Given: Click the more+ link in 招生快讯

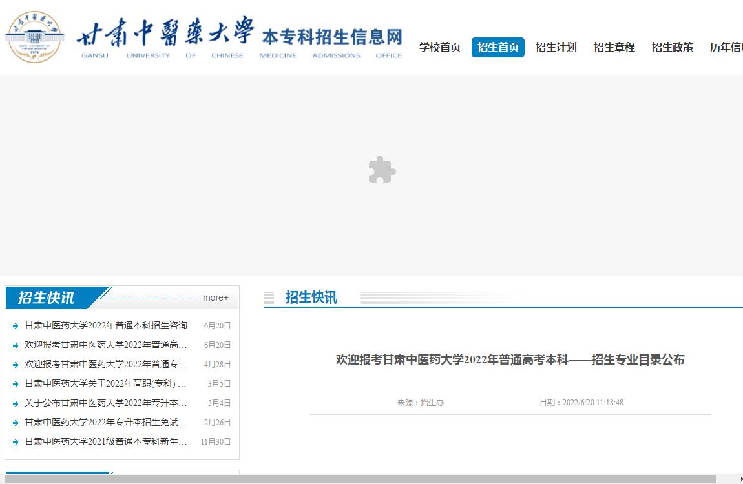Looking at the screenshot, I should tap(216, 297).
